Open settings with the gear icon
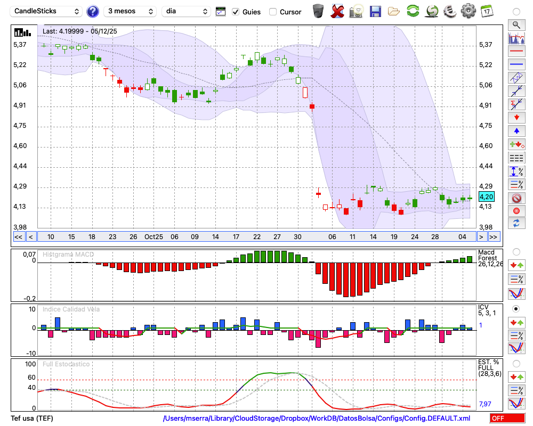Image resolution: width=533 pixels, height=426 pixels. [x=468, y=11]
